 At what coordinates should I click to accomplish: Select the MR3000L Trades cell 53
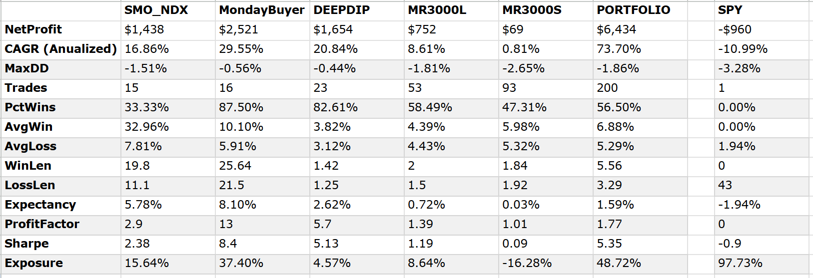click(x=415, y=88)
